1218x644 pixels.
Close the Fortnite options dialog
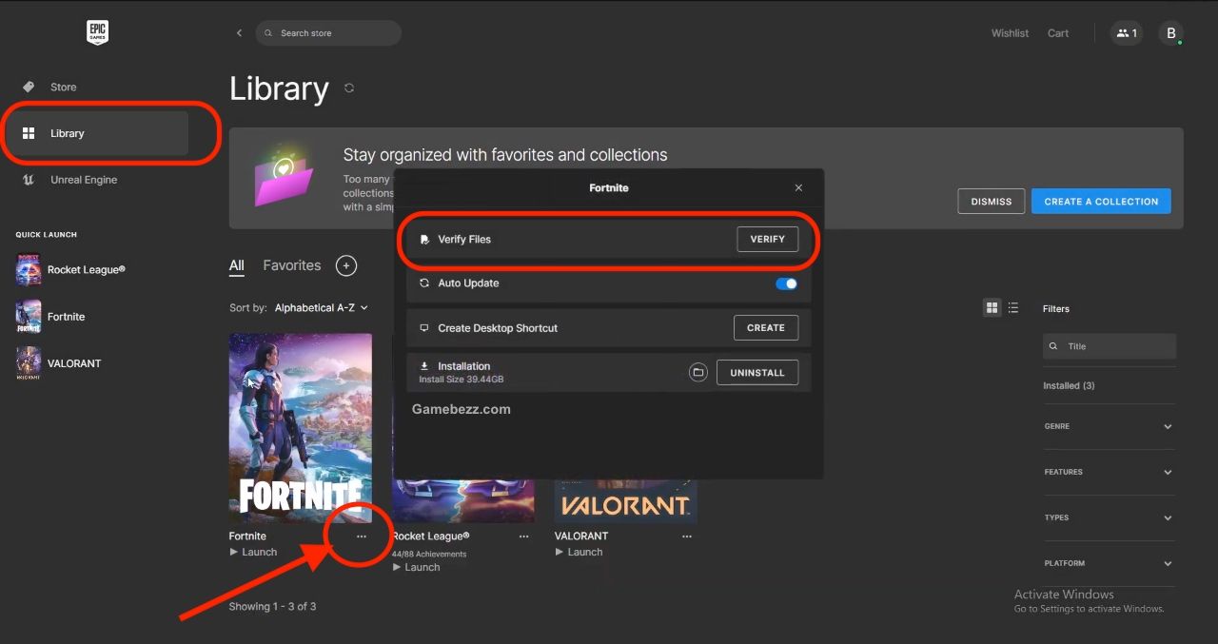coord(798,188)
